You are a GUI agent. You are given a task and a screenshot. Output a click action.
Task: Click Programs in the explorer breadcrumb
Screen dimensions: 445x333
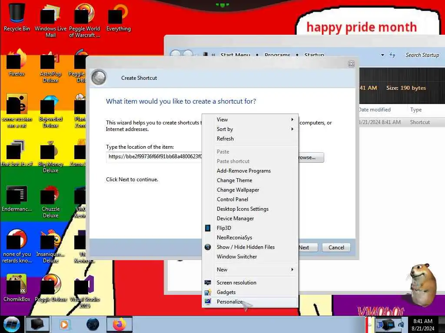277,55
